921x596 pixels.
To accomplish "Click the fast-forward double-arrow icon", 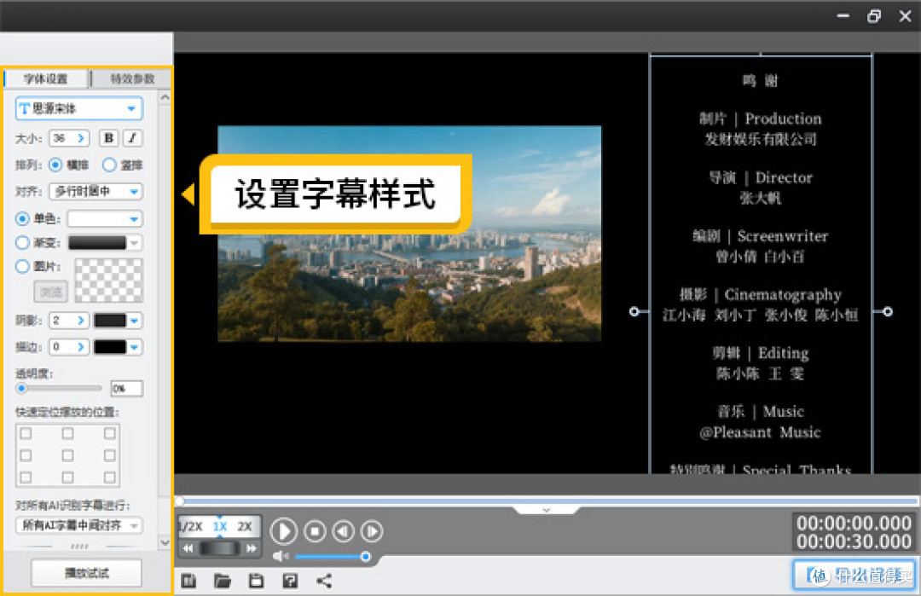I will (x=252, y=548).
